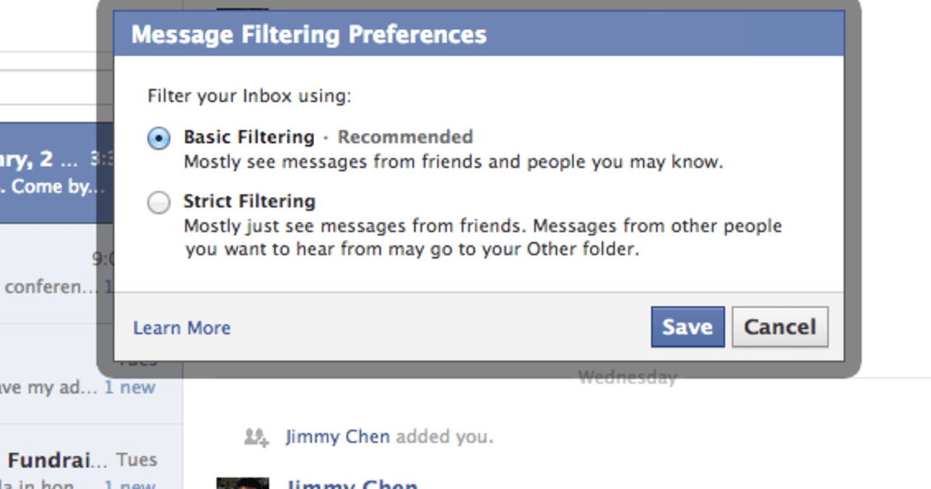Click the friend-added icon beside Jimmy Chen

(x=256, y=437)
